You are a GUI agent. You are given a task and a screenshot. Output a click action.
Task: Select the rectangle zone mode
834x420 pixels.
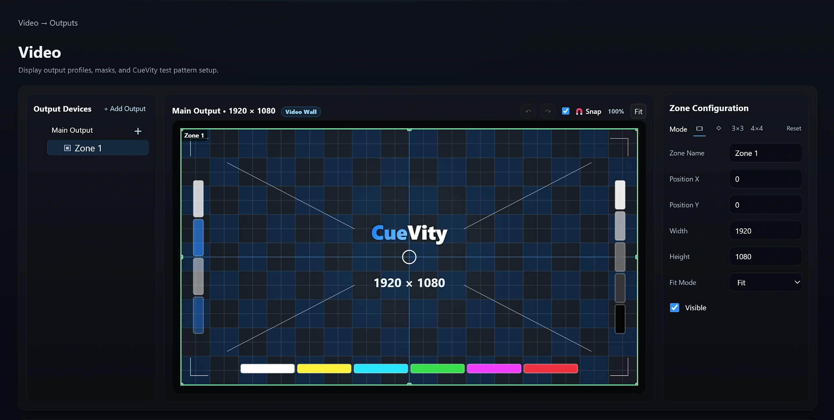click(x=699, y=129)
